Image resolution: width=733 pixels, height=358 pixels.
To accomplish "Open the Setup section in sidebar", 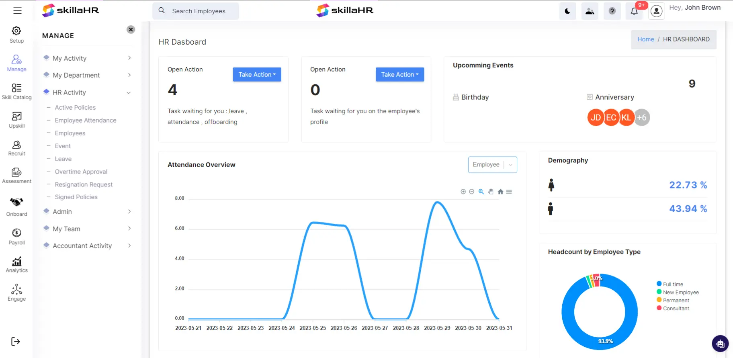I will click(x=16, y=35).
